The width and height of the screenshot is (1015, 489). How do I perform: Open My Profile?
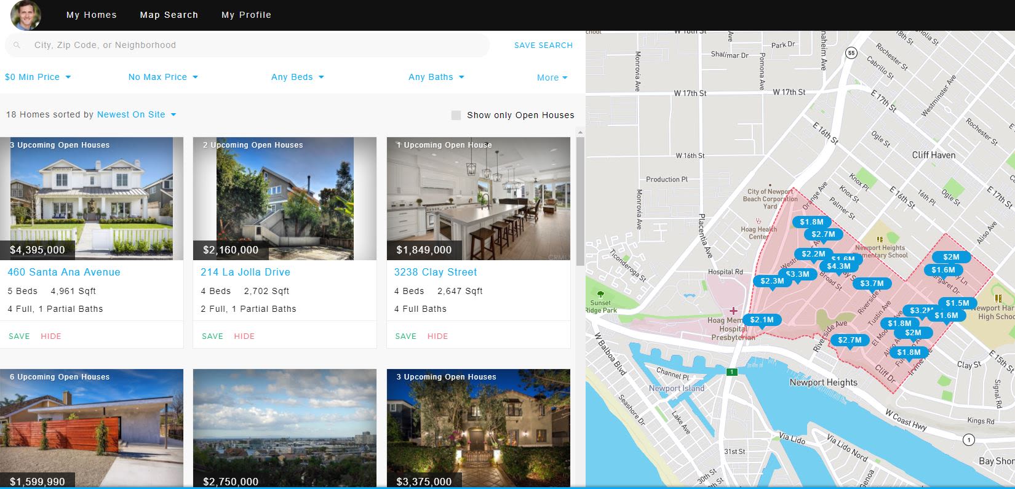(x=247, y=15)
